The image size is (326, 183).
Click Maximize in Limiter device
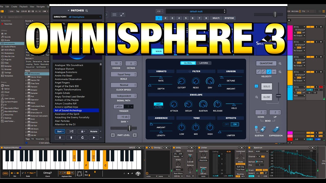203,160
